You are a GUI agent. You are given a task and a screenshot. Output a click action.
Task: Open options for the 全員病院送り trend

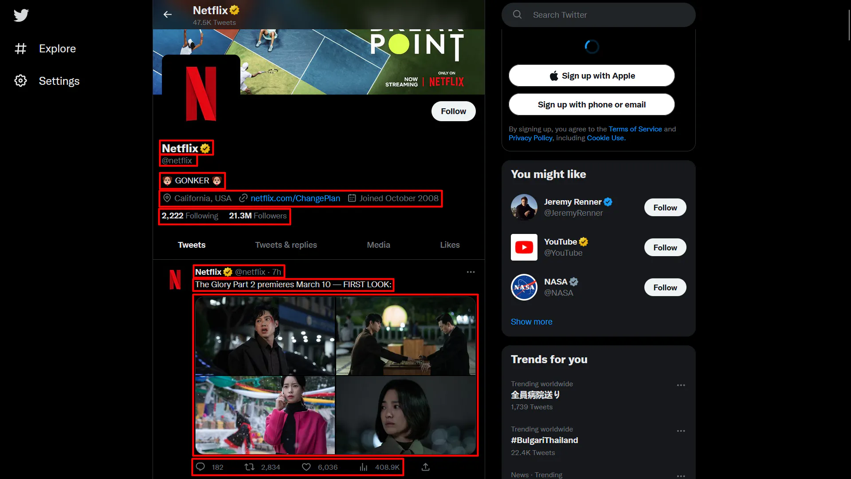click(681, 385)
